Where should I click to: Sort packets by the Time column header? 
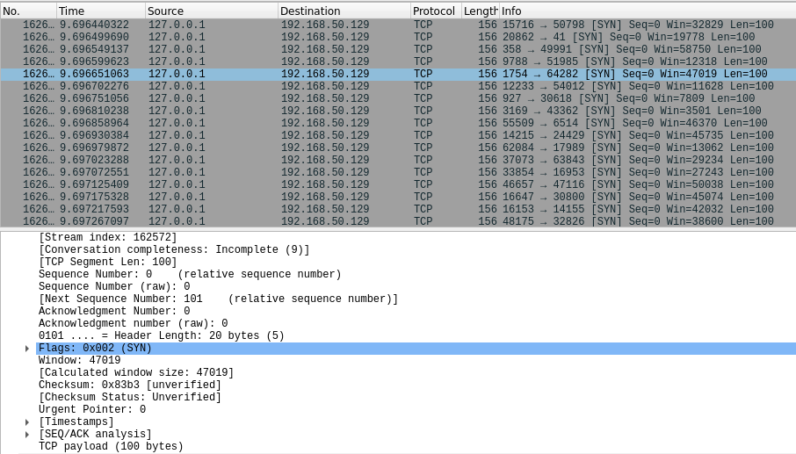100,11
